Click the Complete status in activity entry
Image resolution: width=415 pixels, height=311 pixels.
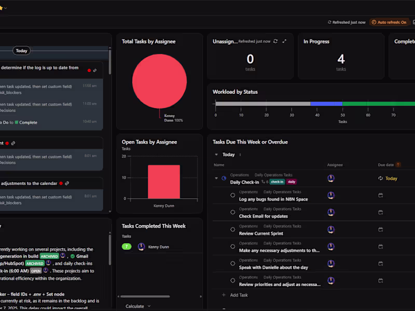tap(26, 122)
